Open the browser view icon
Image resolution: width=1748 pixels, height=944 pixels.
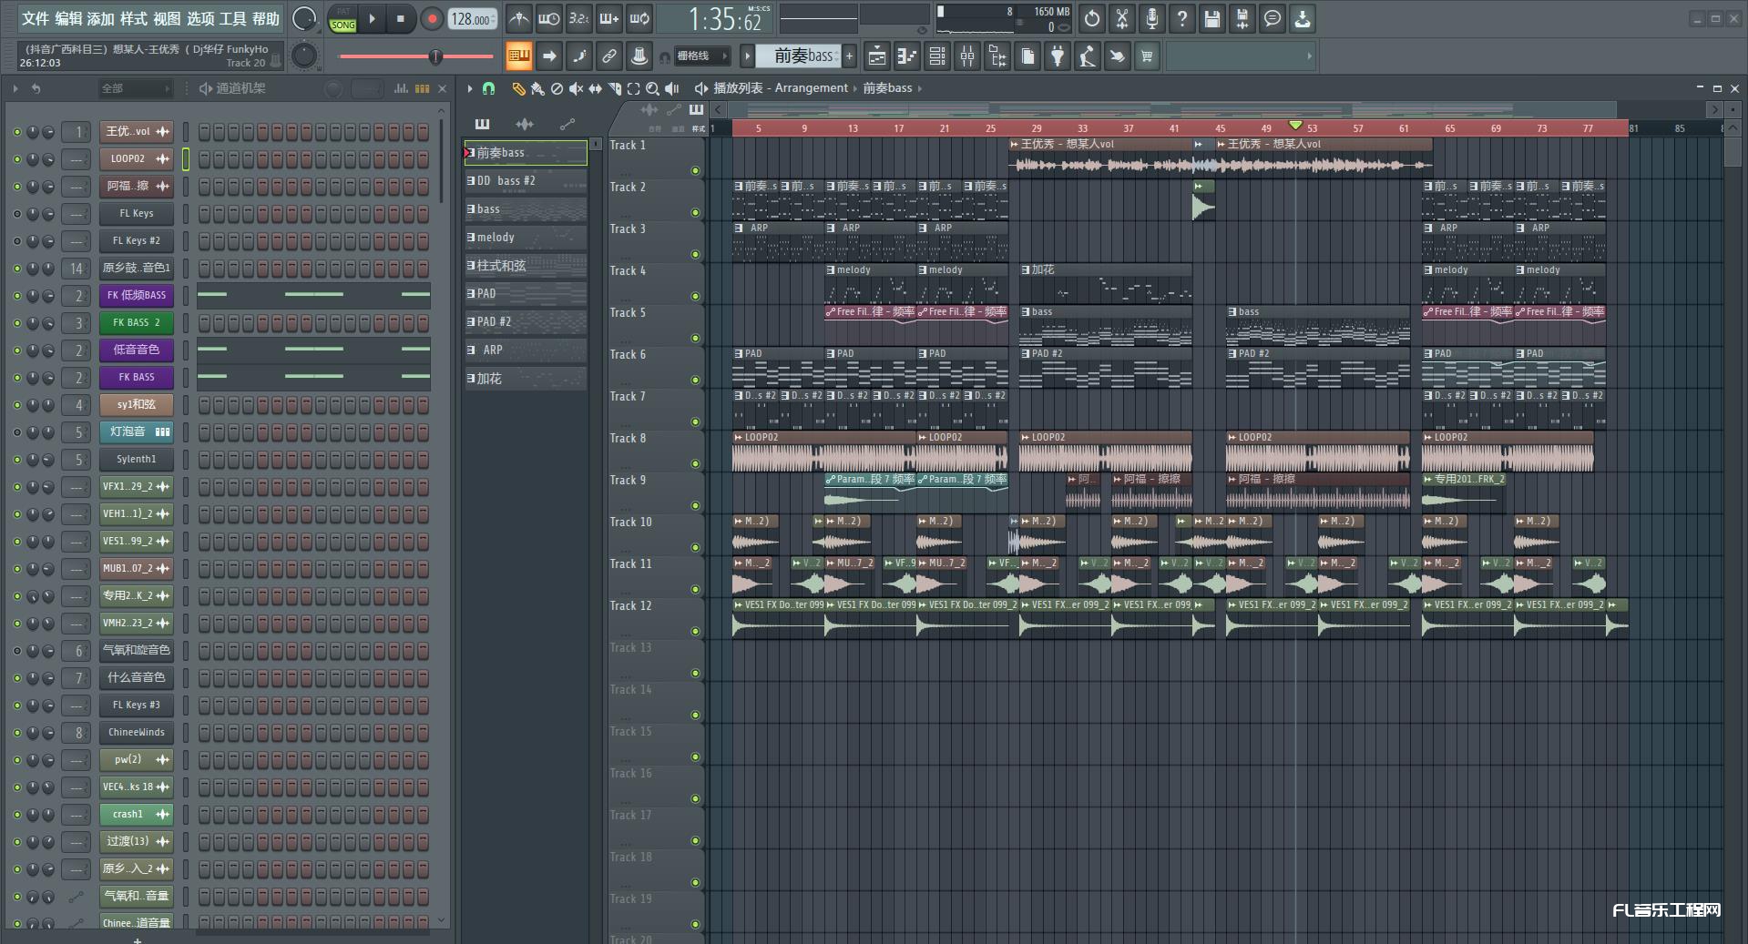pyautogui.click(x=997, y=56)
